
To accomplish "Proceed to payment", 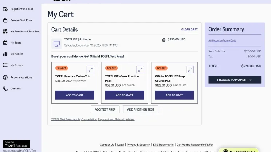I will point(235,80).
